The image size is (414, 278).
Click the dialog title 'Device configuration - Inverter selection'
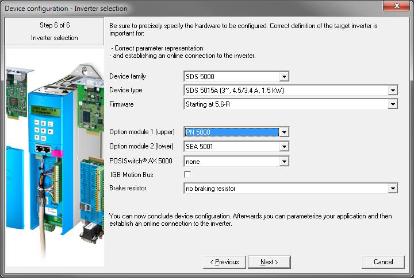tap(66, 9)
